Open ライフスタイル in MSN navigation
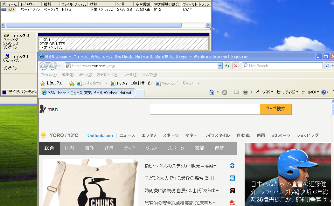The image size is (334, 206). pos(217,135)
